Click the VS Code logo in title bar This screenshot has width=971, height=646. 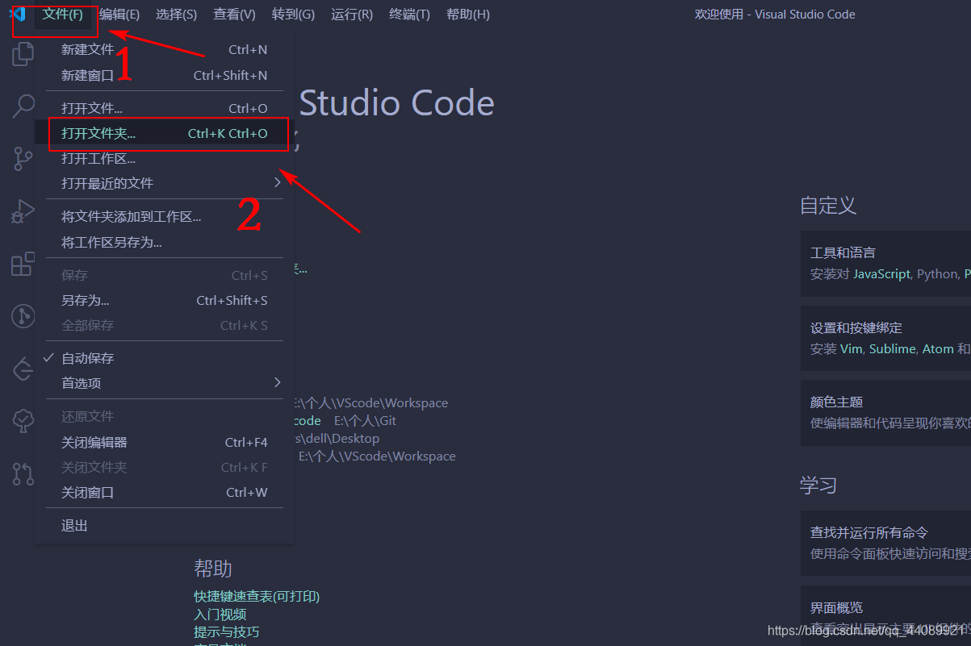[x=17, y=15]
